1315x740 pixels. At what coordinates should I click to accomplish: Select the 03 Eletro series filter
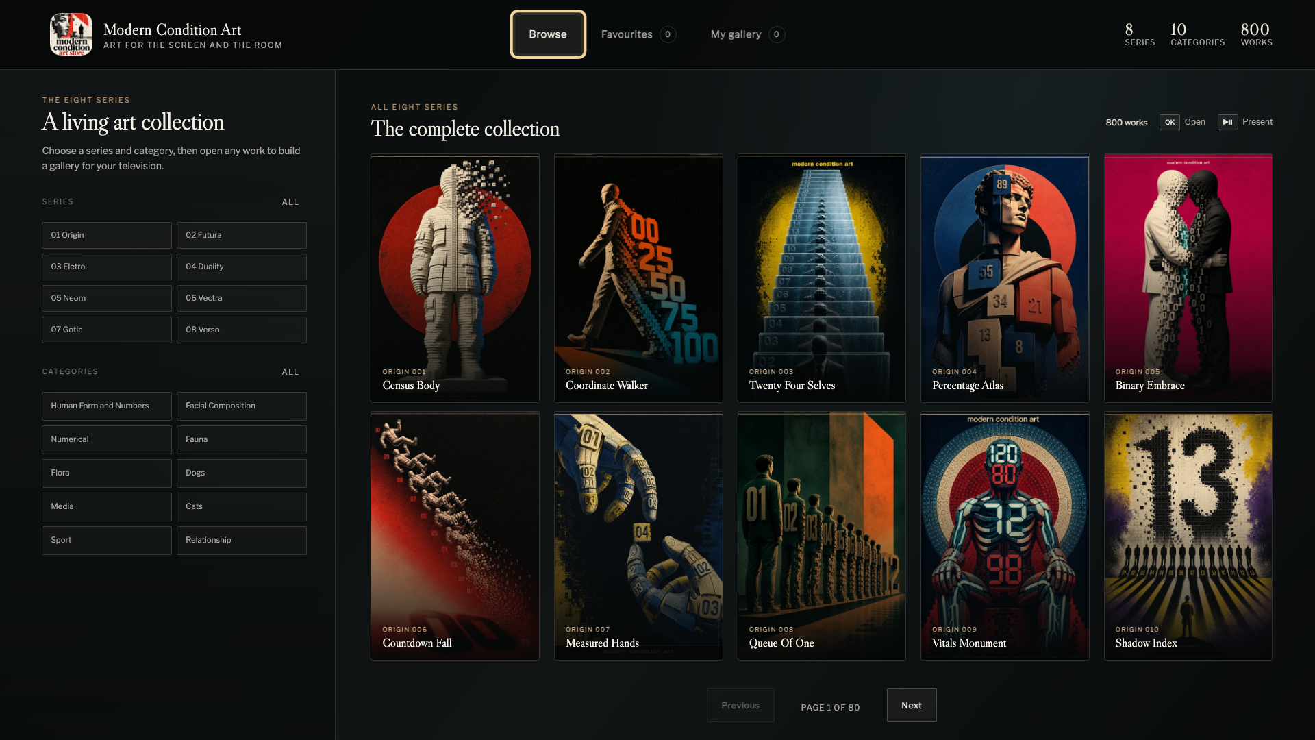click(107, 267)
